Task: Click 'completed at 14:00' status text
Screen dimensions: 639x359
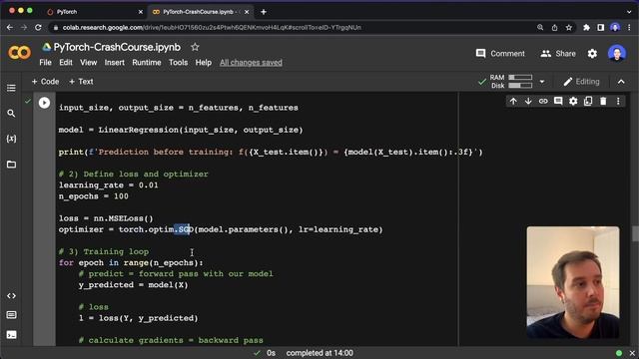Action: [319, 353]
